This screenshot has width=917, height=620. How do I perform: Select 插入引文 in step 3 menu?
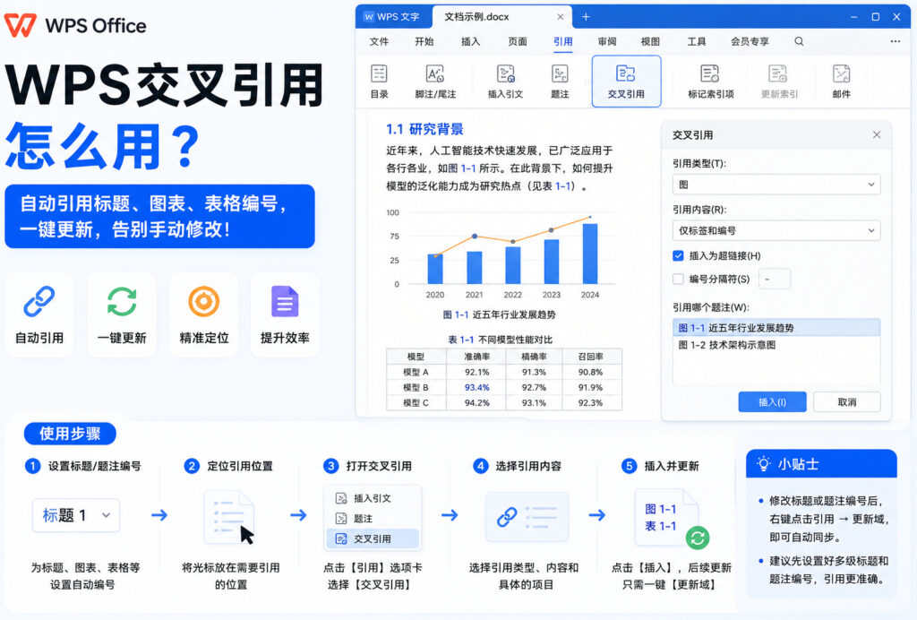pos(372,498)
